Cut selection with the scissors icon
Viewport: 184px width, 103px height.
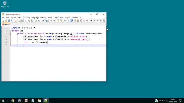tap(26, 21)
